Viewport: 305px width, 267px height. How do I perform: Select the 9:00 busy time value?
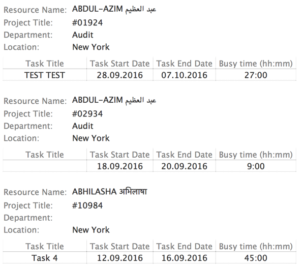point(256,166)
